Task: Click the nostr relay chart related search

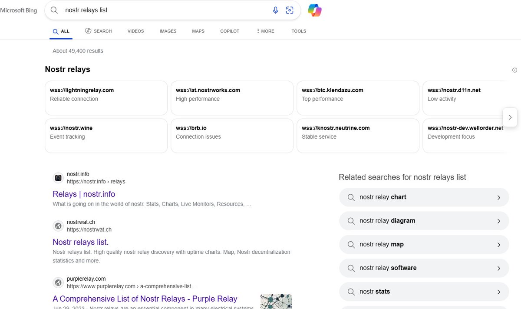Action: click(424, 197)
